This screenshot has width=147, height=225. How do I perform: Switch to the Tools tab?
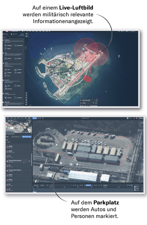(x=22, y=34)
